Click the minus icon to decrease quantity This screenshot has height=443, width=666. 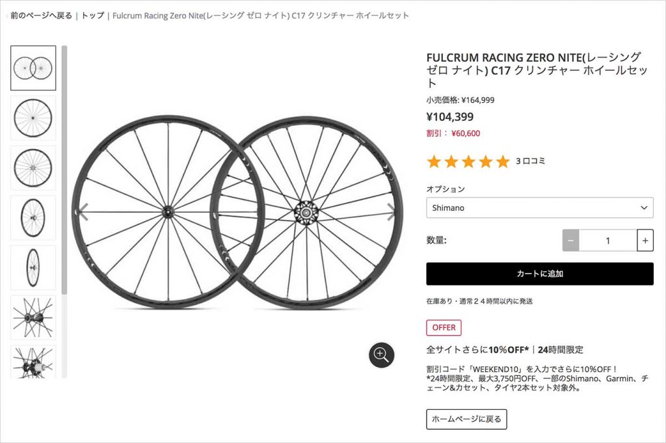pos(570,240)
